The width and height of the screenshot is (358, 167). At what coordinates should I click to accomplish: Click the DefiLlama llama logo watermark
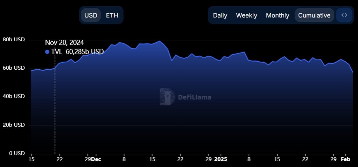click(167, 97)
